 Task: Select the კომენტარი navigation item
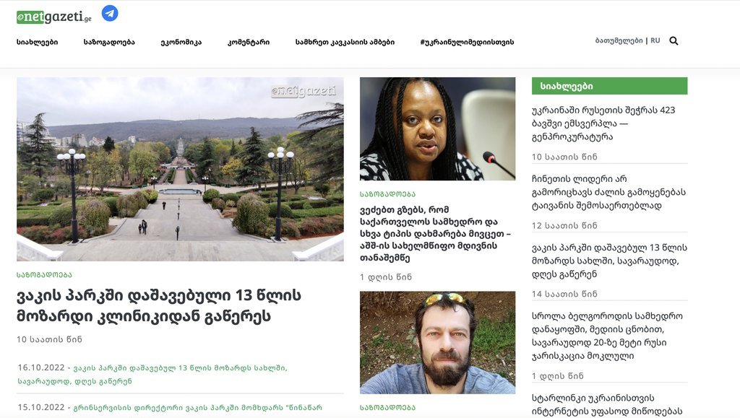[x=249, y=42]
